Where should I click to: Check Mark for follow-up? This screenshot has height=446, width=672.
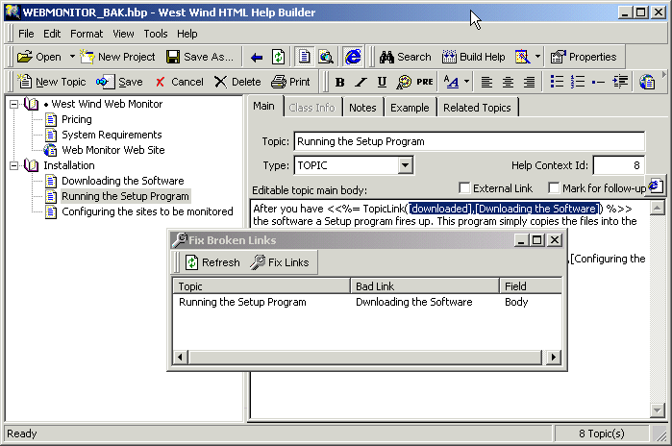[554, 188]
